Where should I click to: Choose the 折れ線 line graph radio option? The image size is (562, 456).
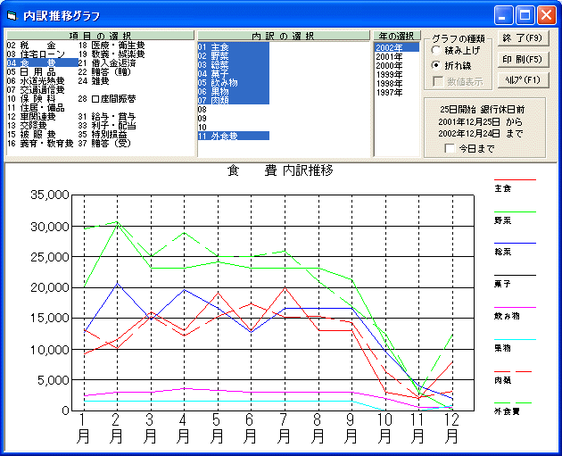pos(435,65)
